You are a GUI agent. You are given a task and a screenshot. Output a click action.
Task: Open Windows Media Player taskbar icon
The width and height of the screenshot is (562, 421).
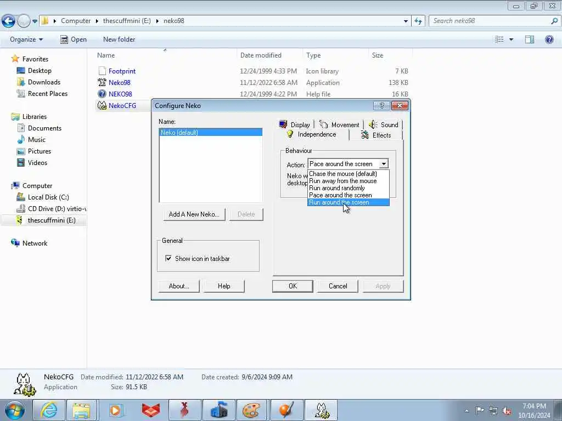[116, 410]
